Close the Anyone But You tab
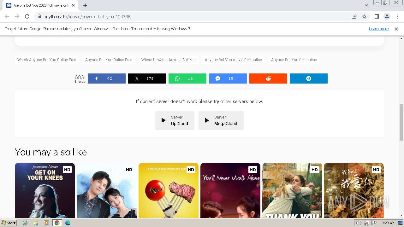Viewport: 404px width, 227px height. click(x=73, y=5)
